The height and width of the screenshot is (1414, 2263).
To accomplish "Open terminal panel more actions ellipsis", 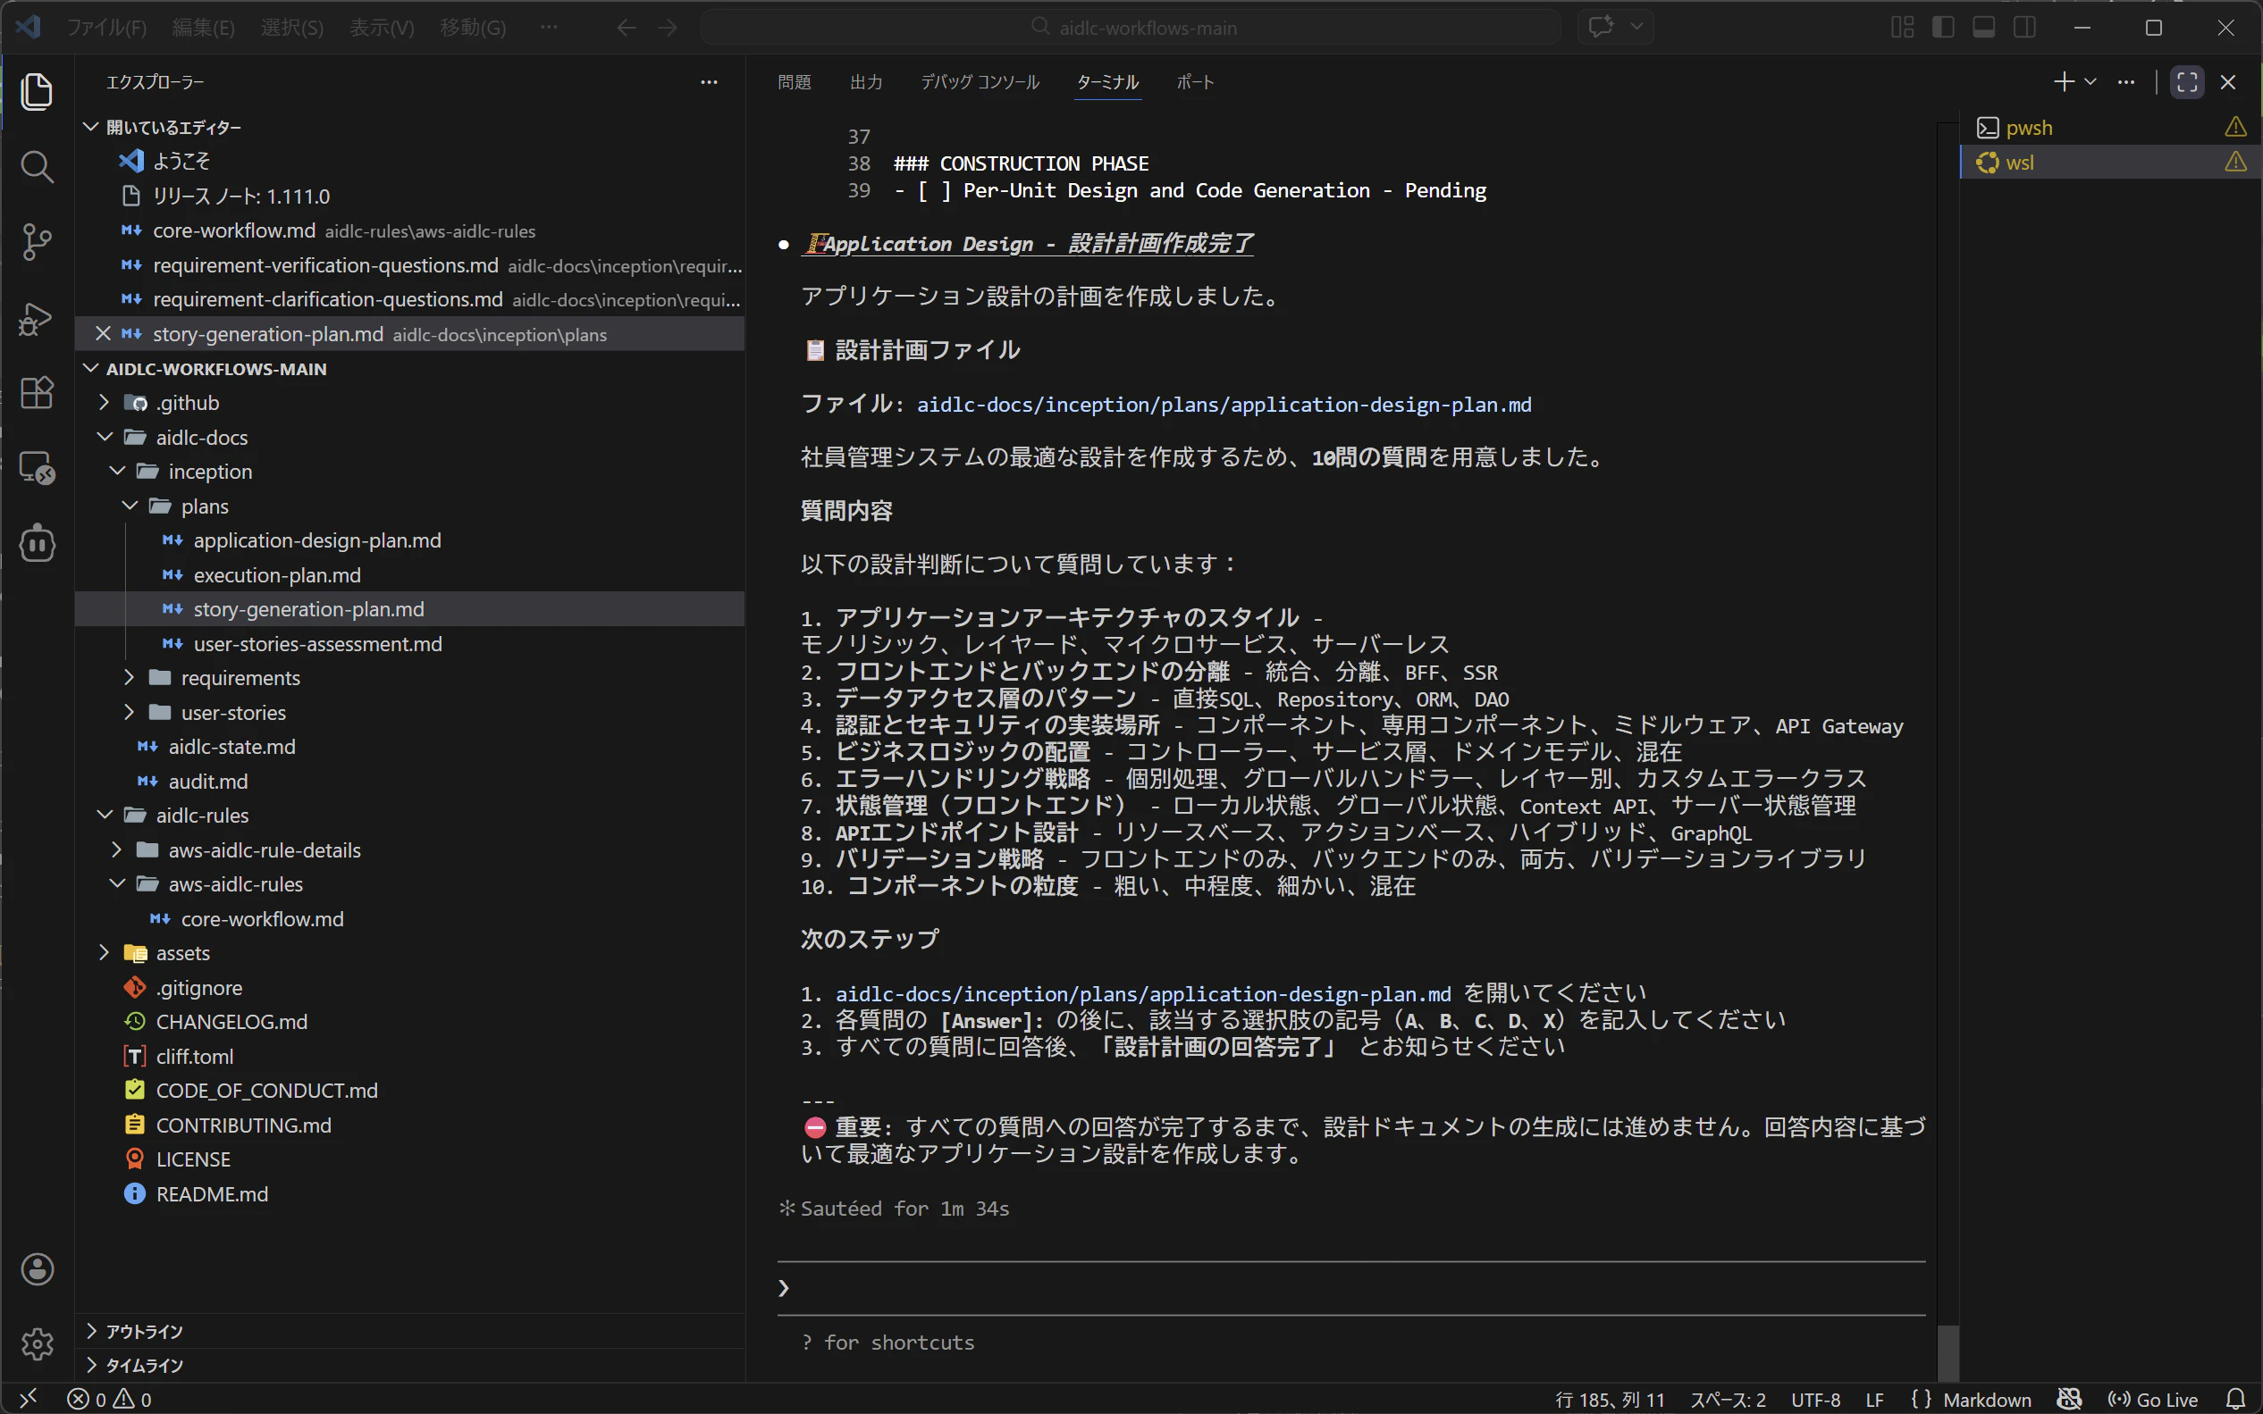I will click(2126, 82).
